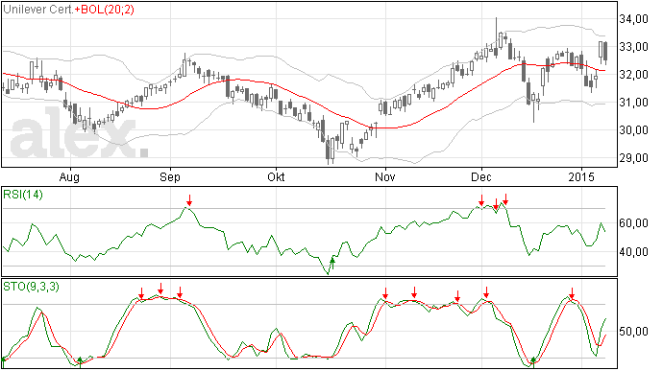
Task: Select the 40,00 RSI axis value
Action: point(633,252)
